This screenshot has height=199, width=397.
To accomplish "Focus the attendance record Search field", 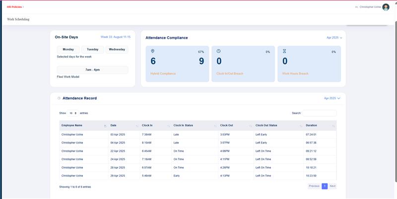I will point(319,113).
